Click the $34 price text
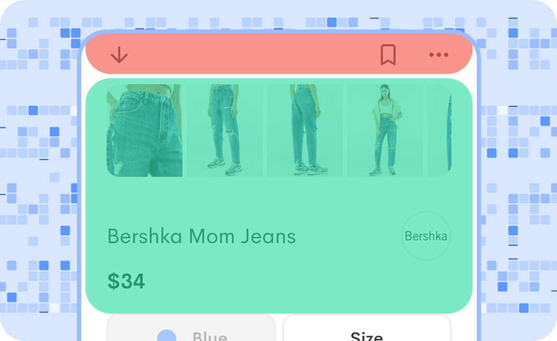 [126, 281]
